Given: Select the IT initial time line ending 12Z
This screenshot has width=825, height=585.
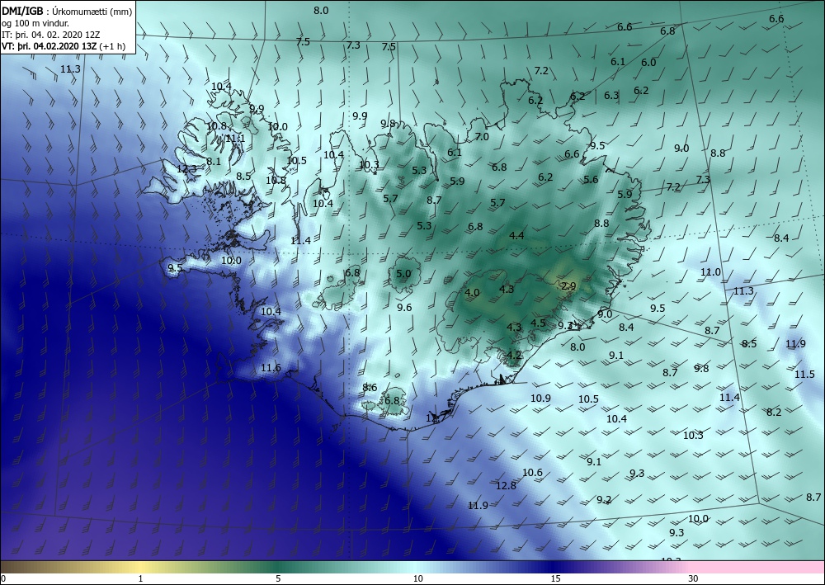Looking at the screenshot, I should coord(50,35).
